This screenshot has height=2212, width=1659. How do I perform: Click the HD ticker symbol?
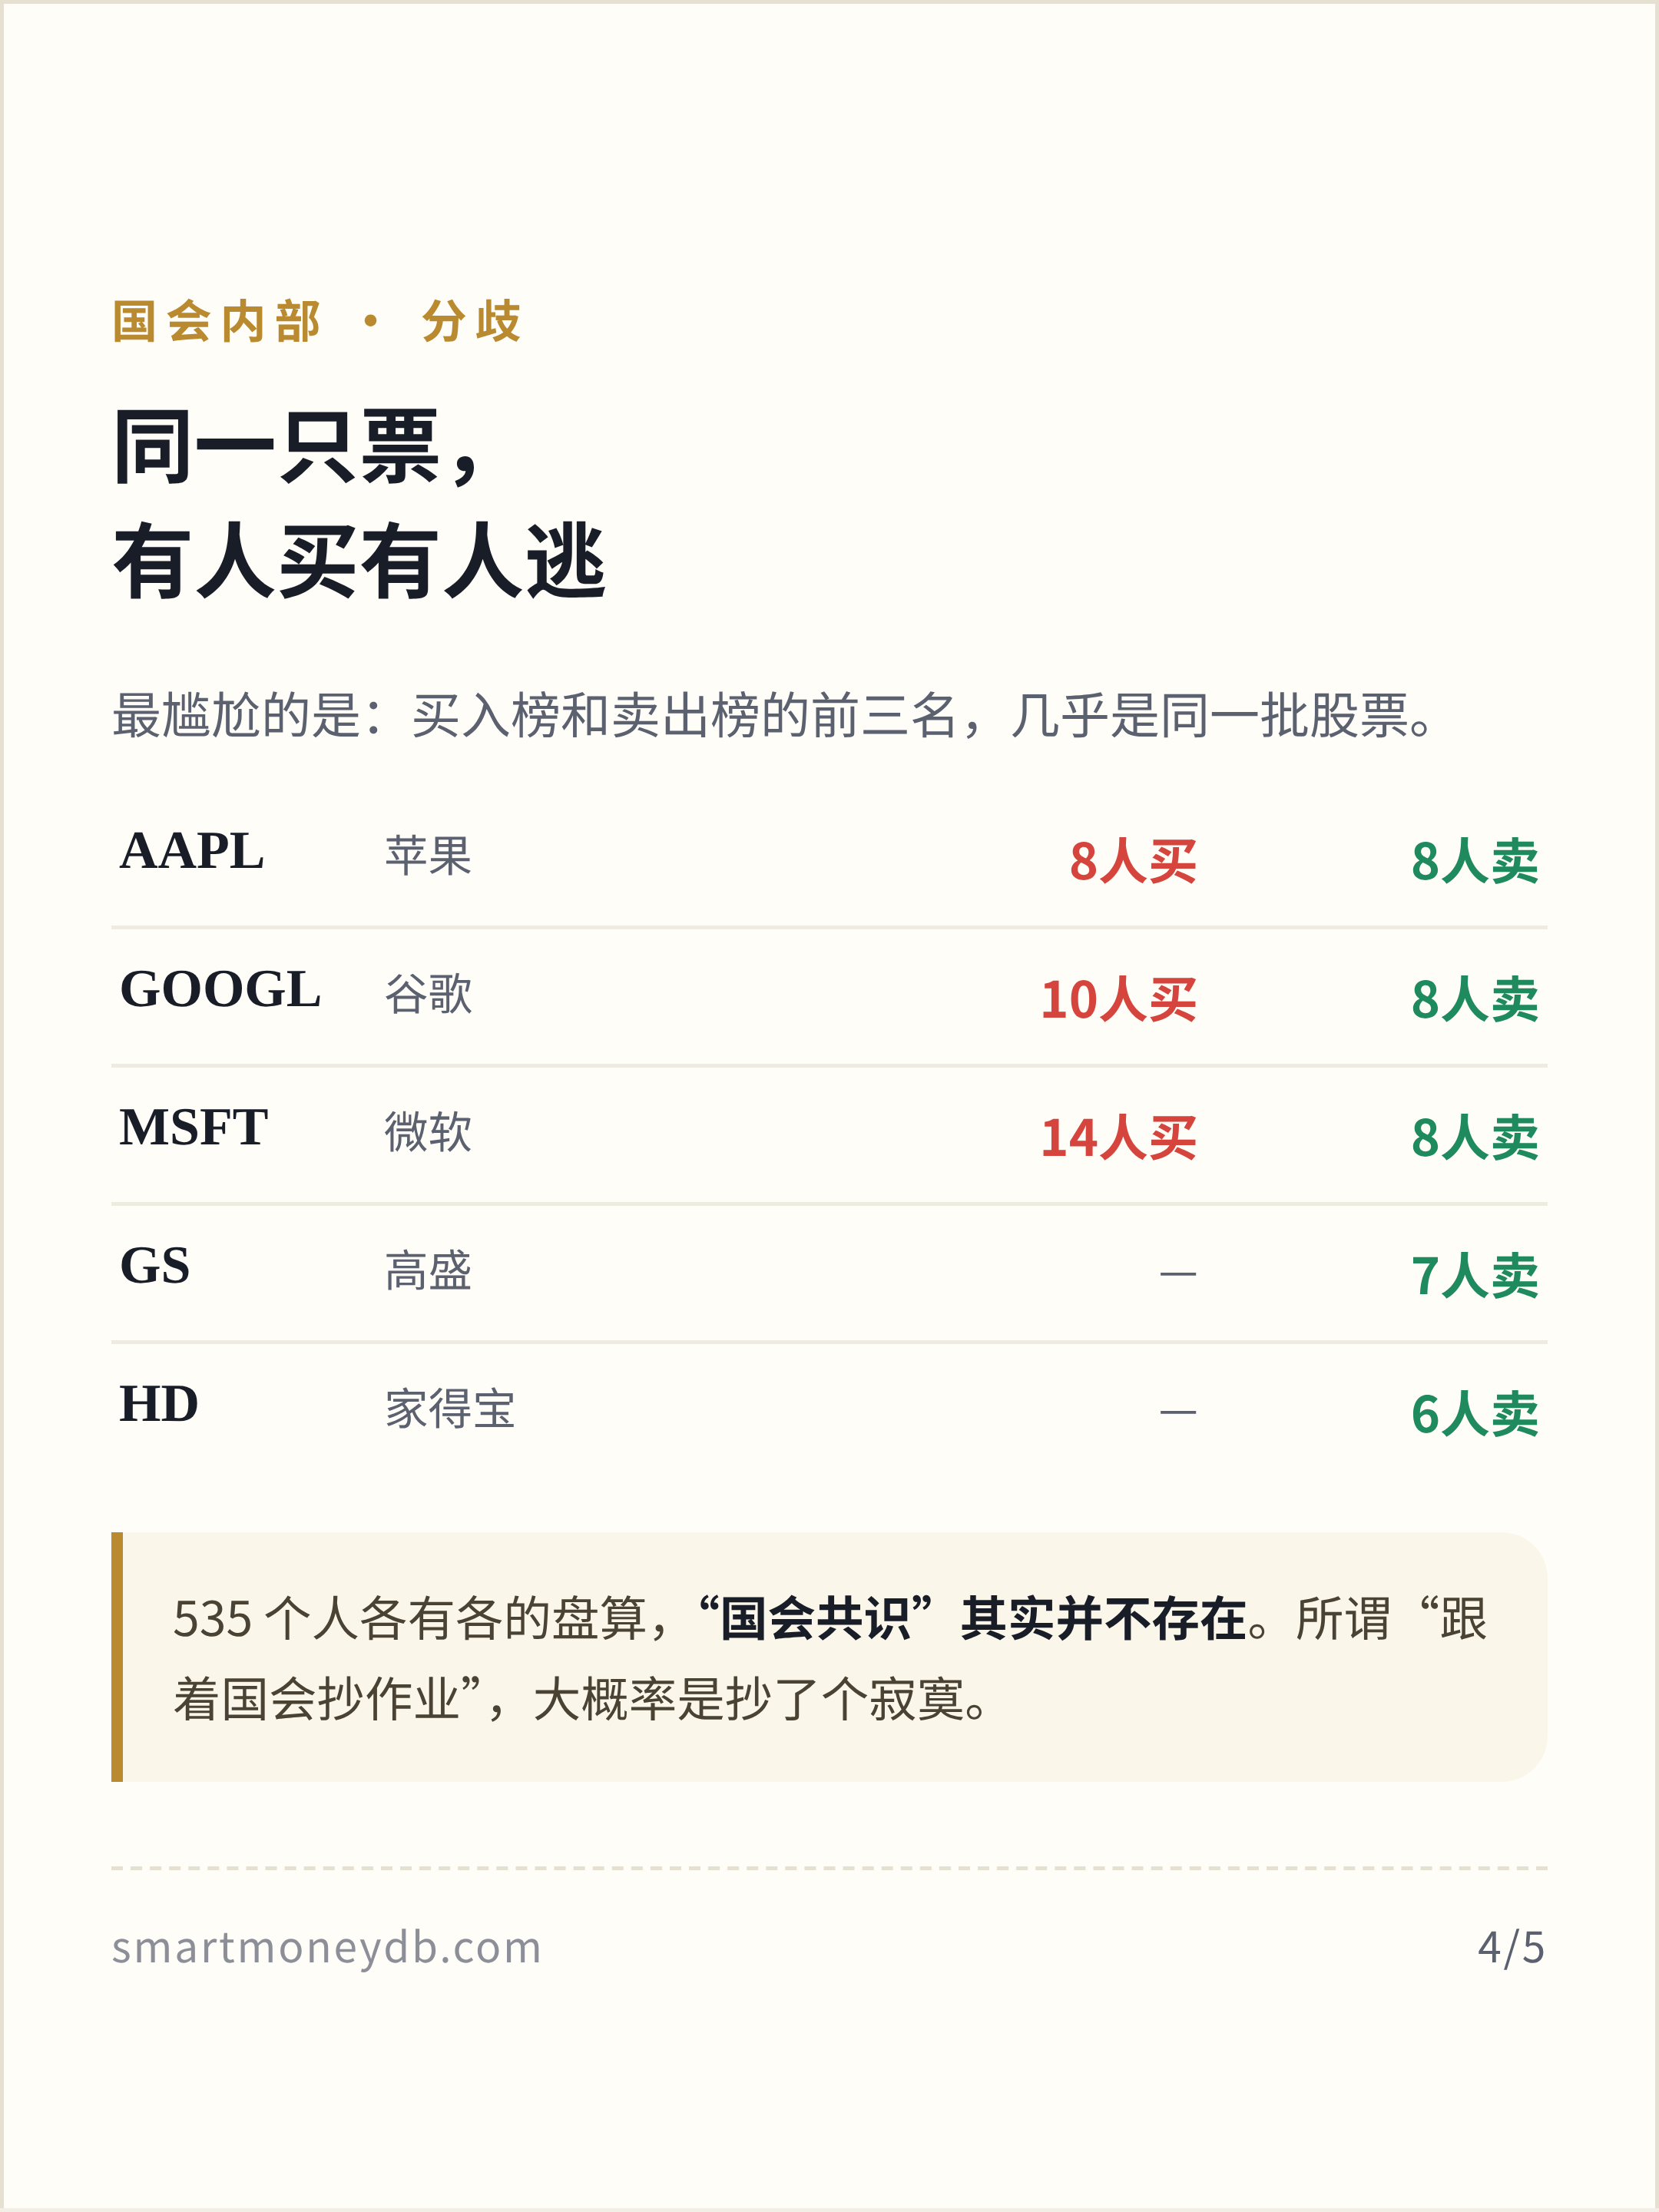(158, 1403)
